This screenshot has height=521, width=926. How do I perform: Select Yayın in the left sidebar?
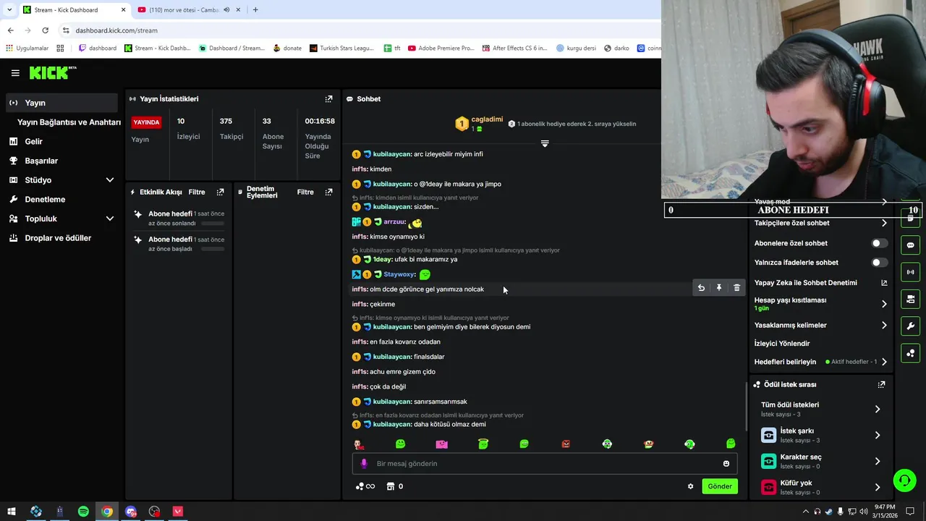61,103
